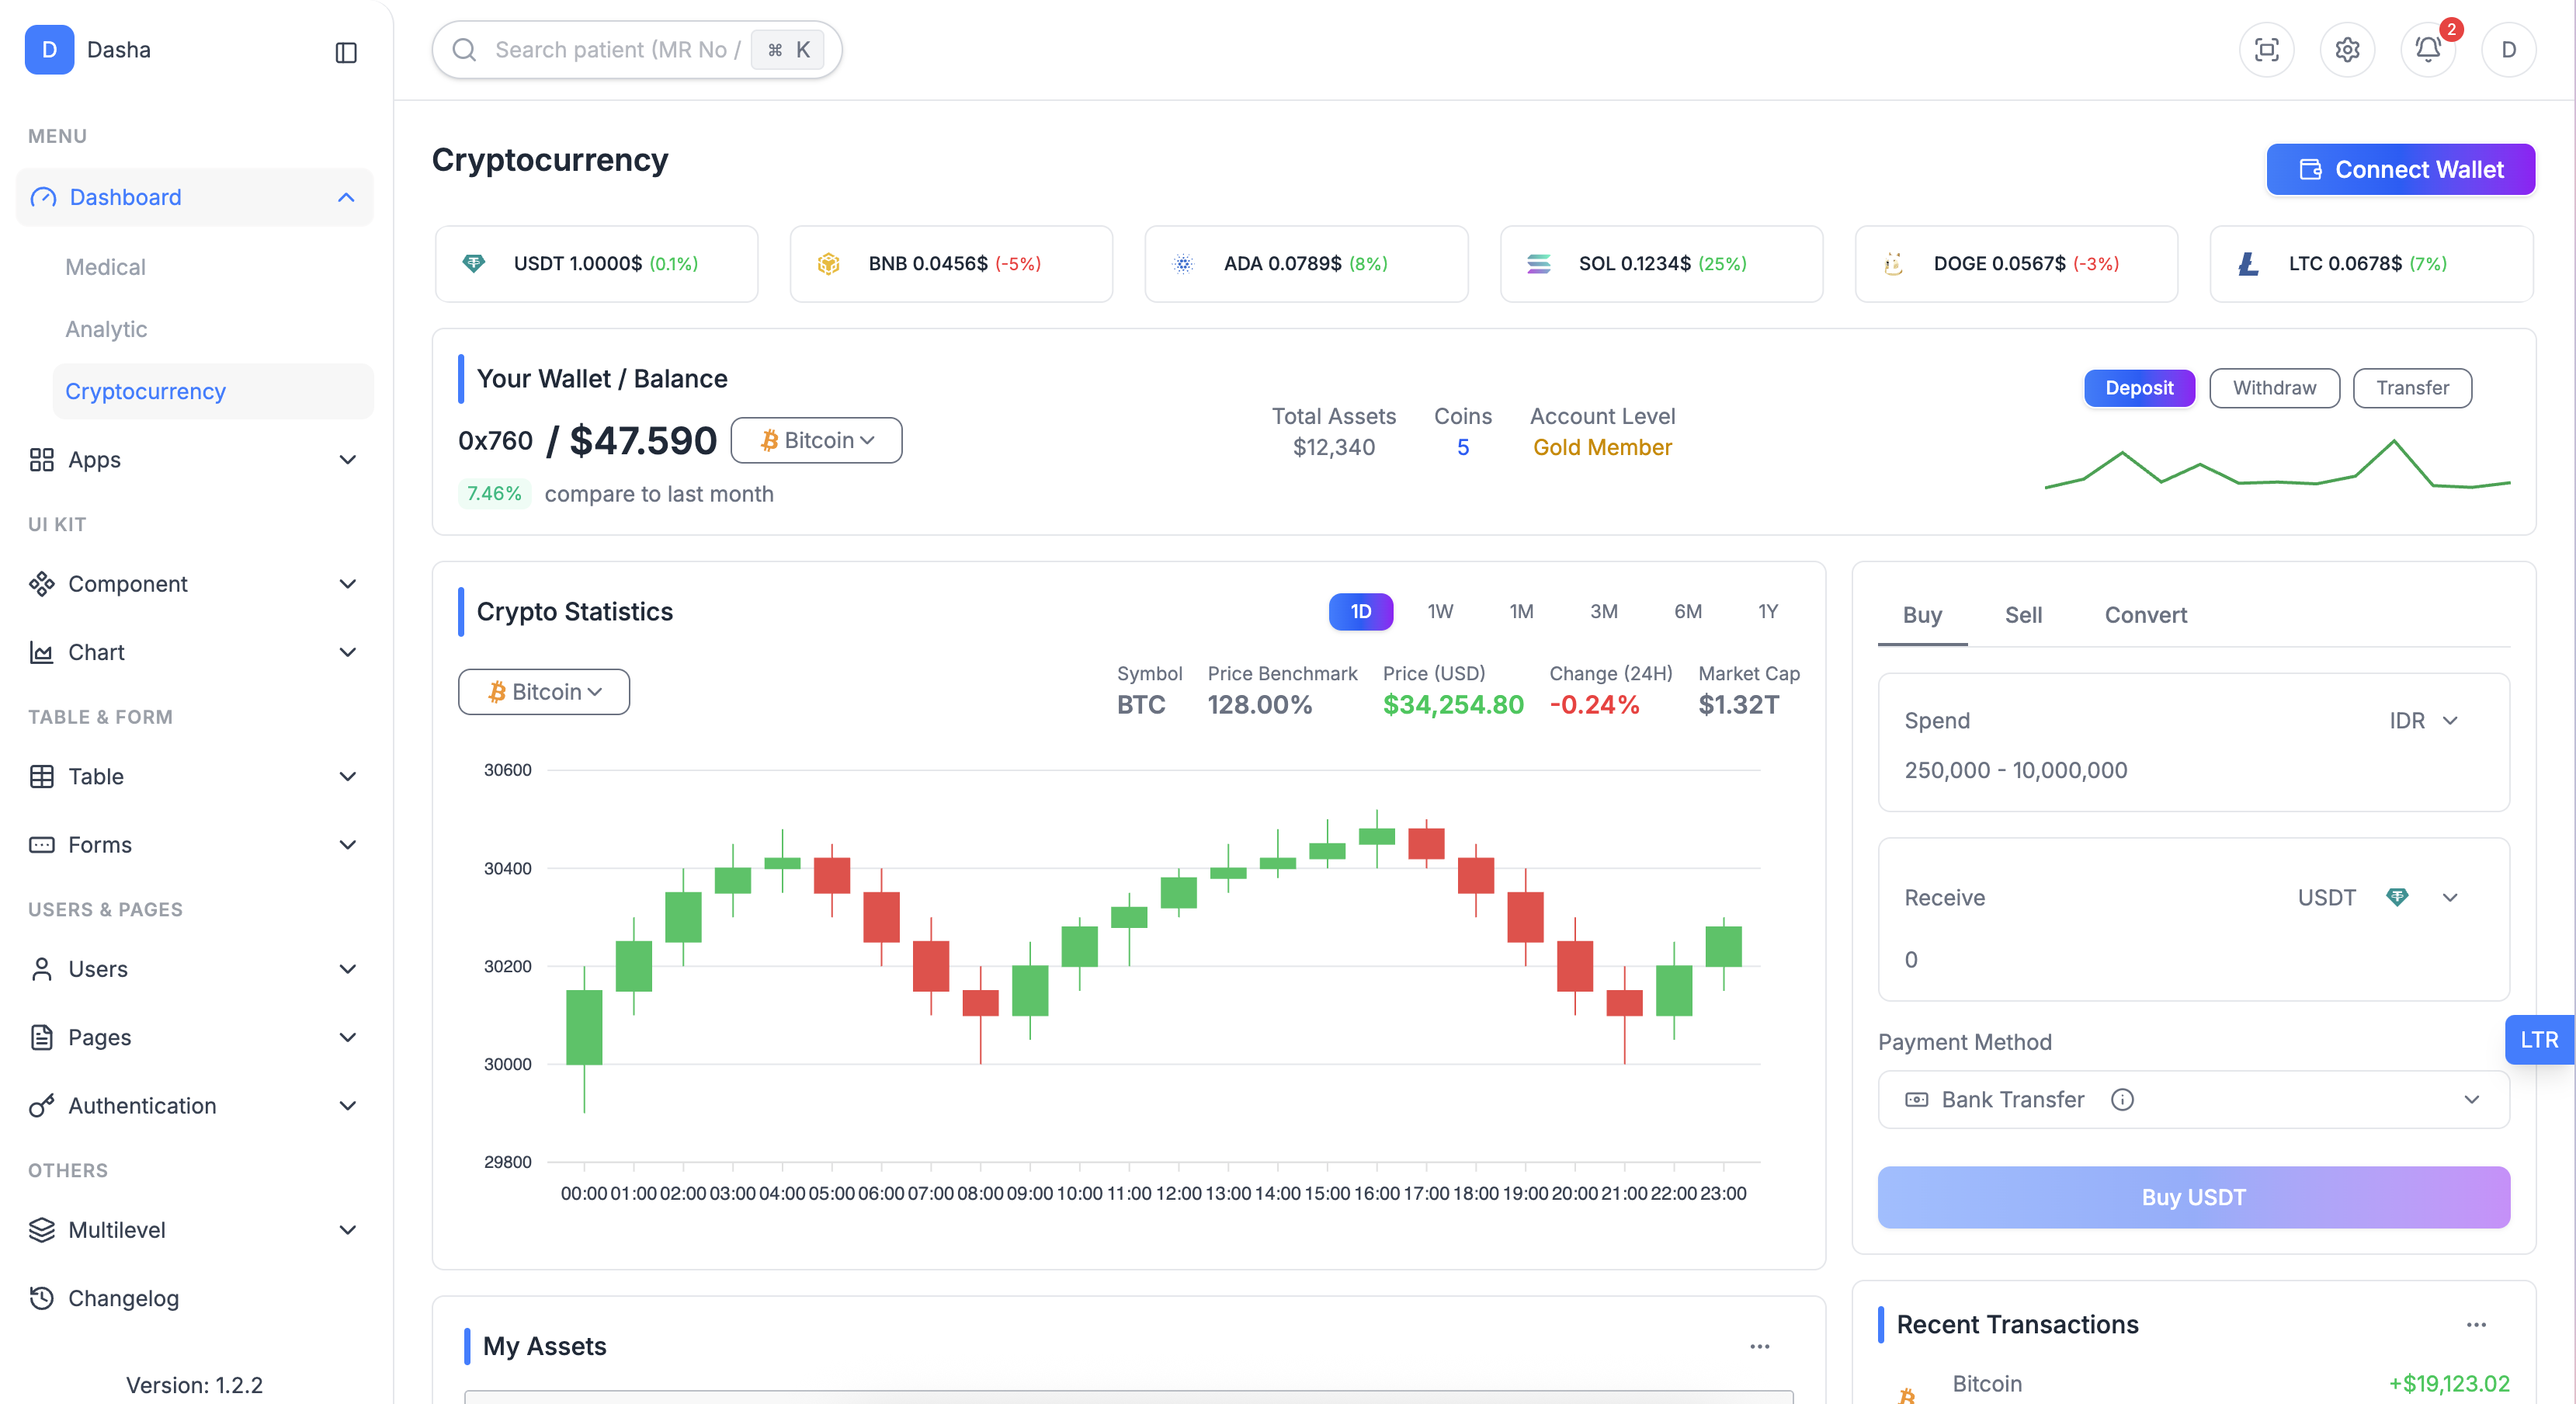Image resolution: width=2576 pixels, height=1404 pixels.
Task: Click the Withdraw button
Action: [x=2274, y=388]
